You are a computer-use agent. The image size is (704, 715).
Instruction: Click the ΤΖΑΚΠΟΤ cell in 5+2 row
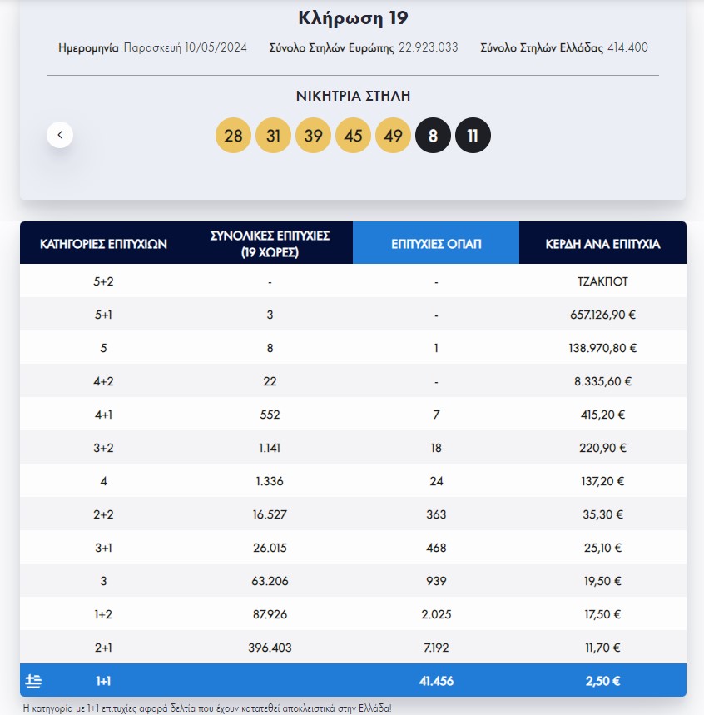(602, 281)
